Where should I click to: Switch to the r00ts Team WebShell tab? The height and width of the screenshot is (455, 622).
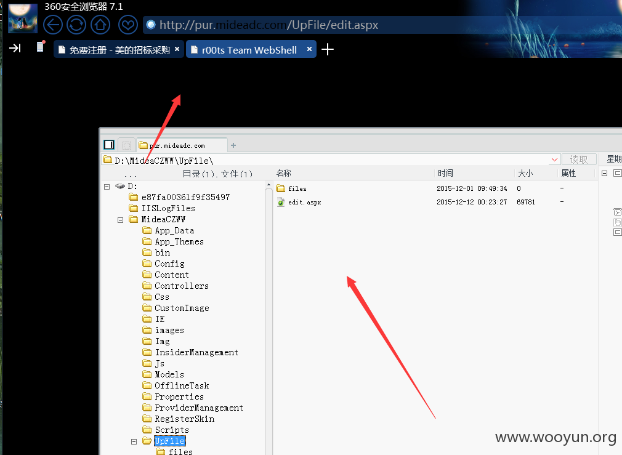click(x=251, y=50)
